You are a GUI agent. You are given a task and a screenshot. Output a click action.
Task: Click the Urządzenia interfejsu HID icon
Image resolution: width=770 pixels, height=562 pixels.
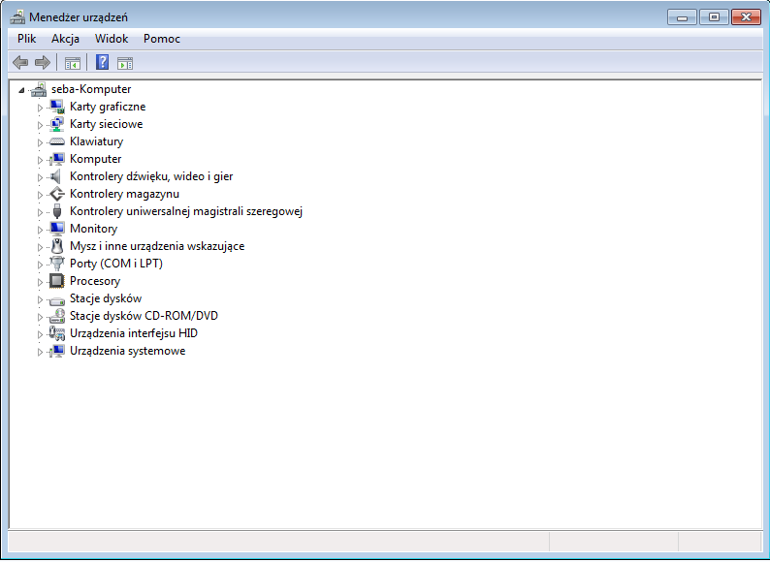[x=57, y=333]
